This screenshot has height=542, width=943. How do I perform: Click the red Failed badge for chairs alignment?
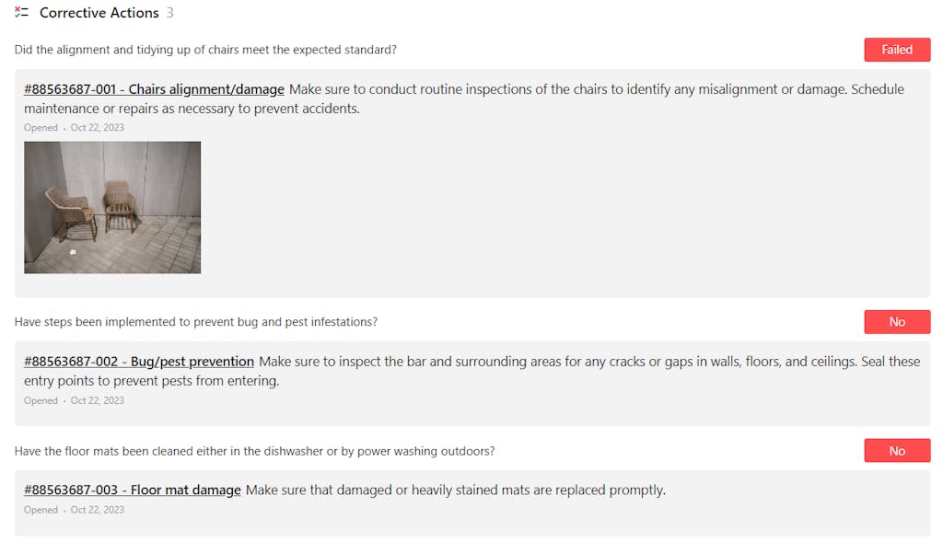pos(897,50)
